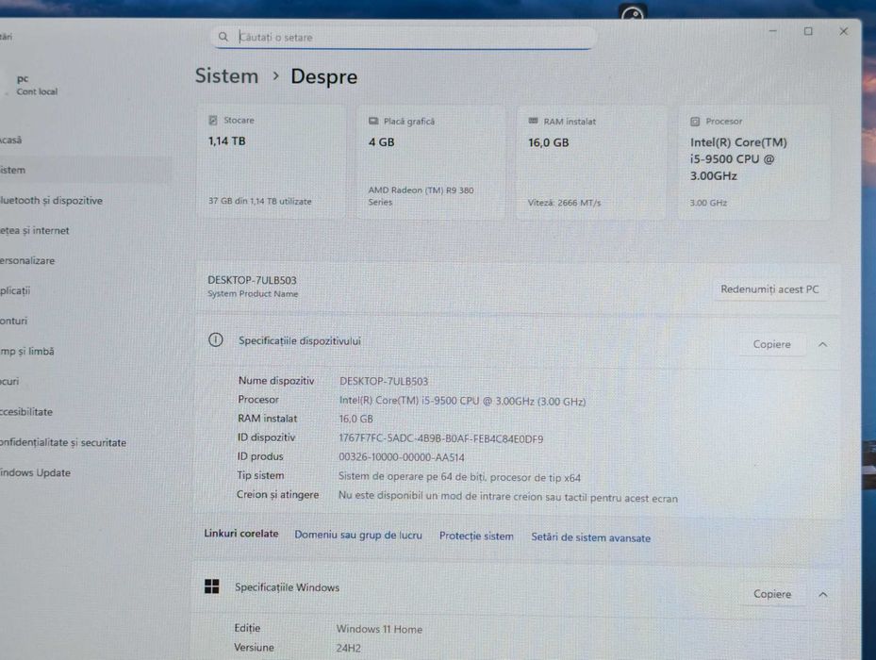Click the Stocare storage card icon
The image size is (876, 660).
(213, 120)
